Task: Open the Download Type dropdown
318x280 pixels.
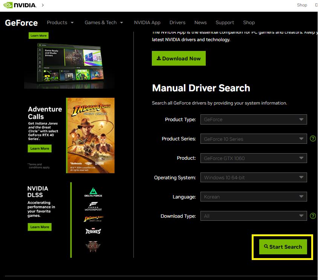Action: pyautogui.click(x=254, y=216)
